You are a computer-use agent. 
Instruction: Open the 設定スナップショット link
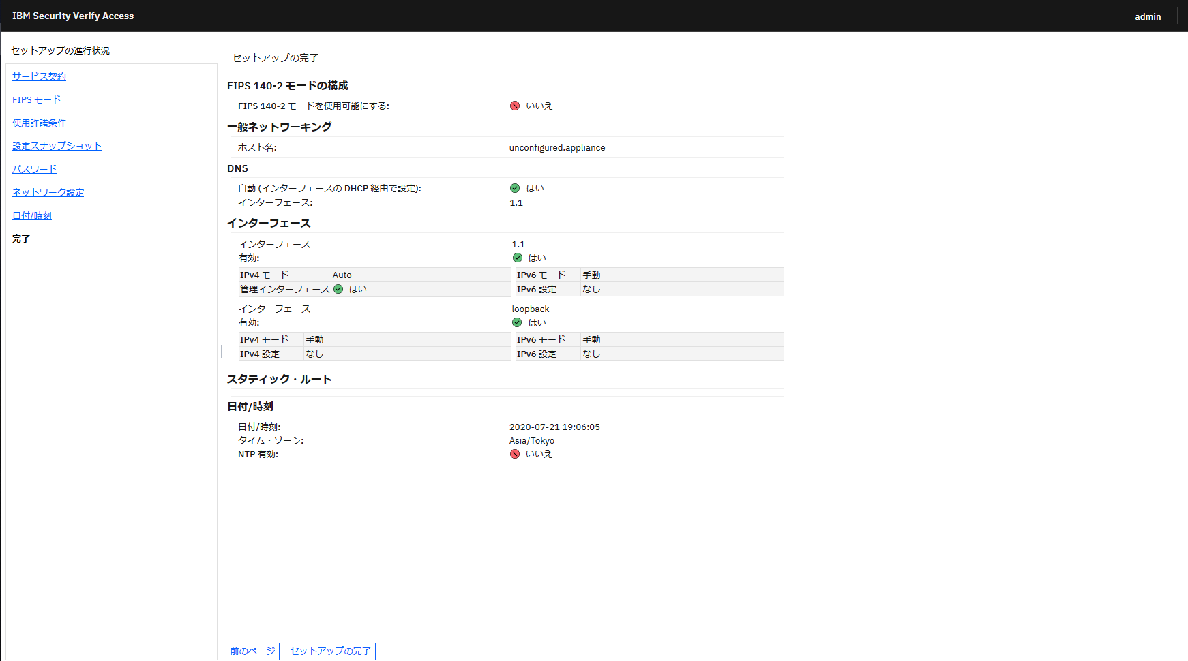pyautogui.click(x=57, y=146)
